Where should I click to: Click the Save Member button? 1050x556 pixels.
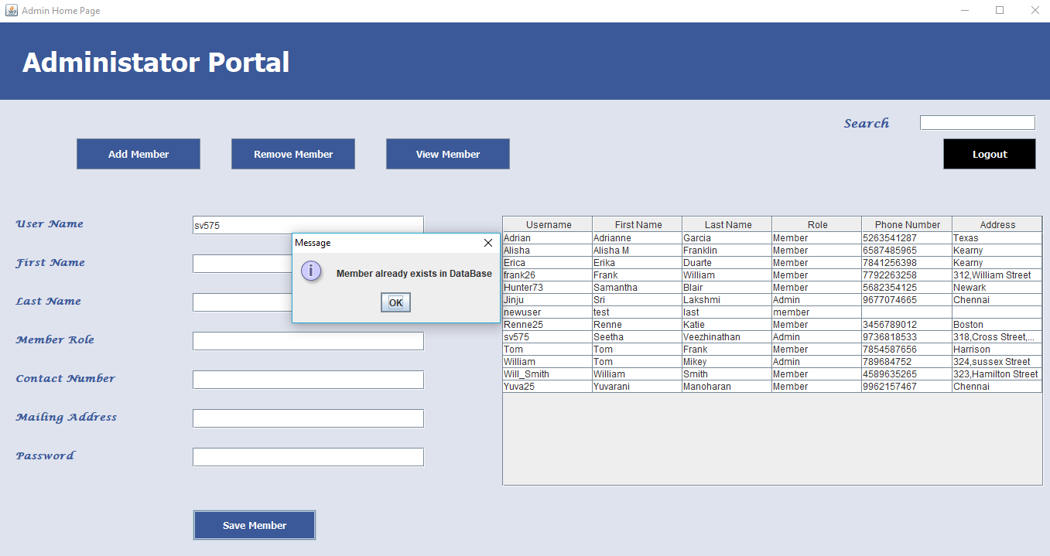click(x=255, y=525)
